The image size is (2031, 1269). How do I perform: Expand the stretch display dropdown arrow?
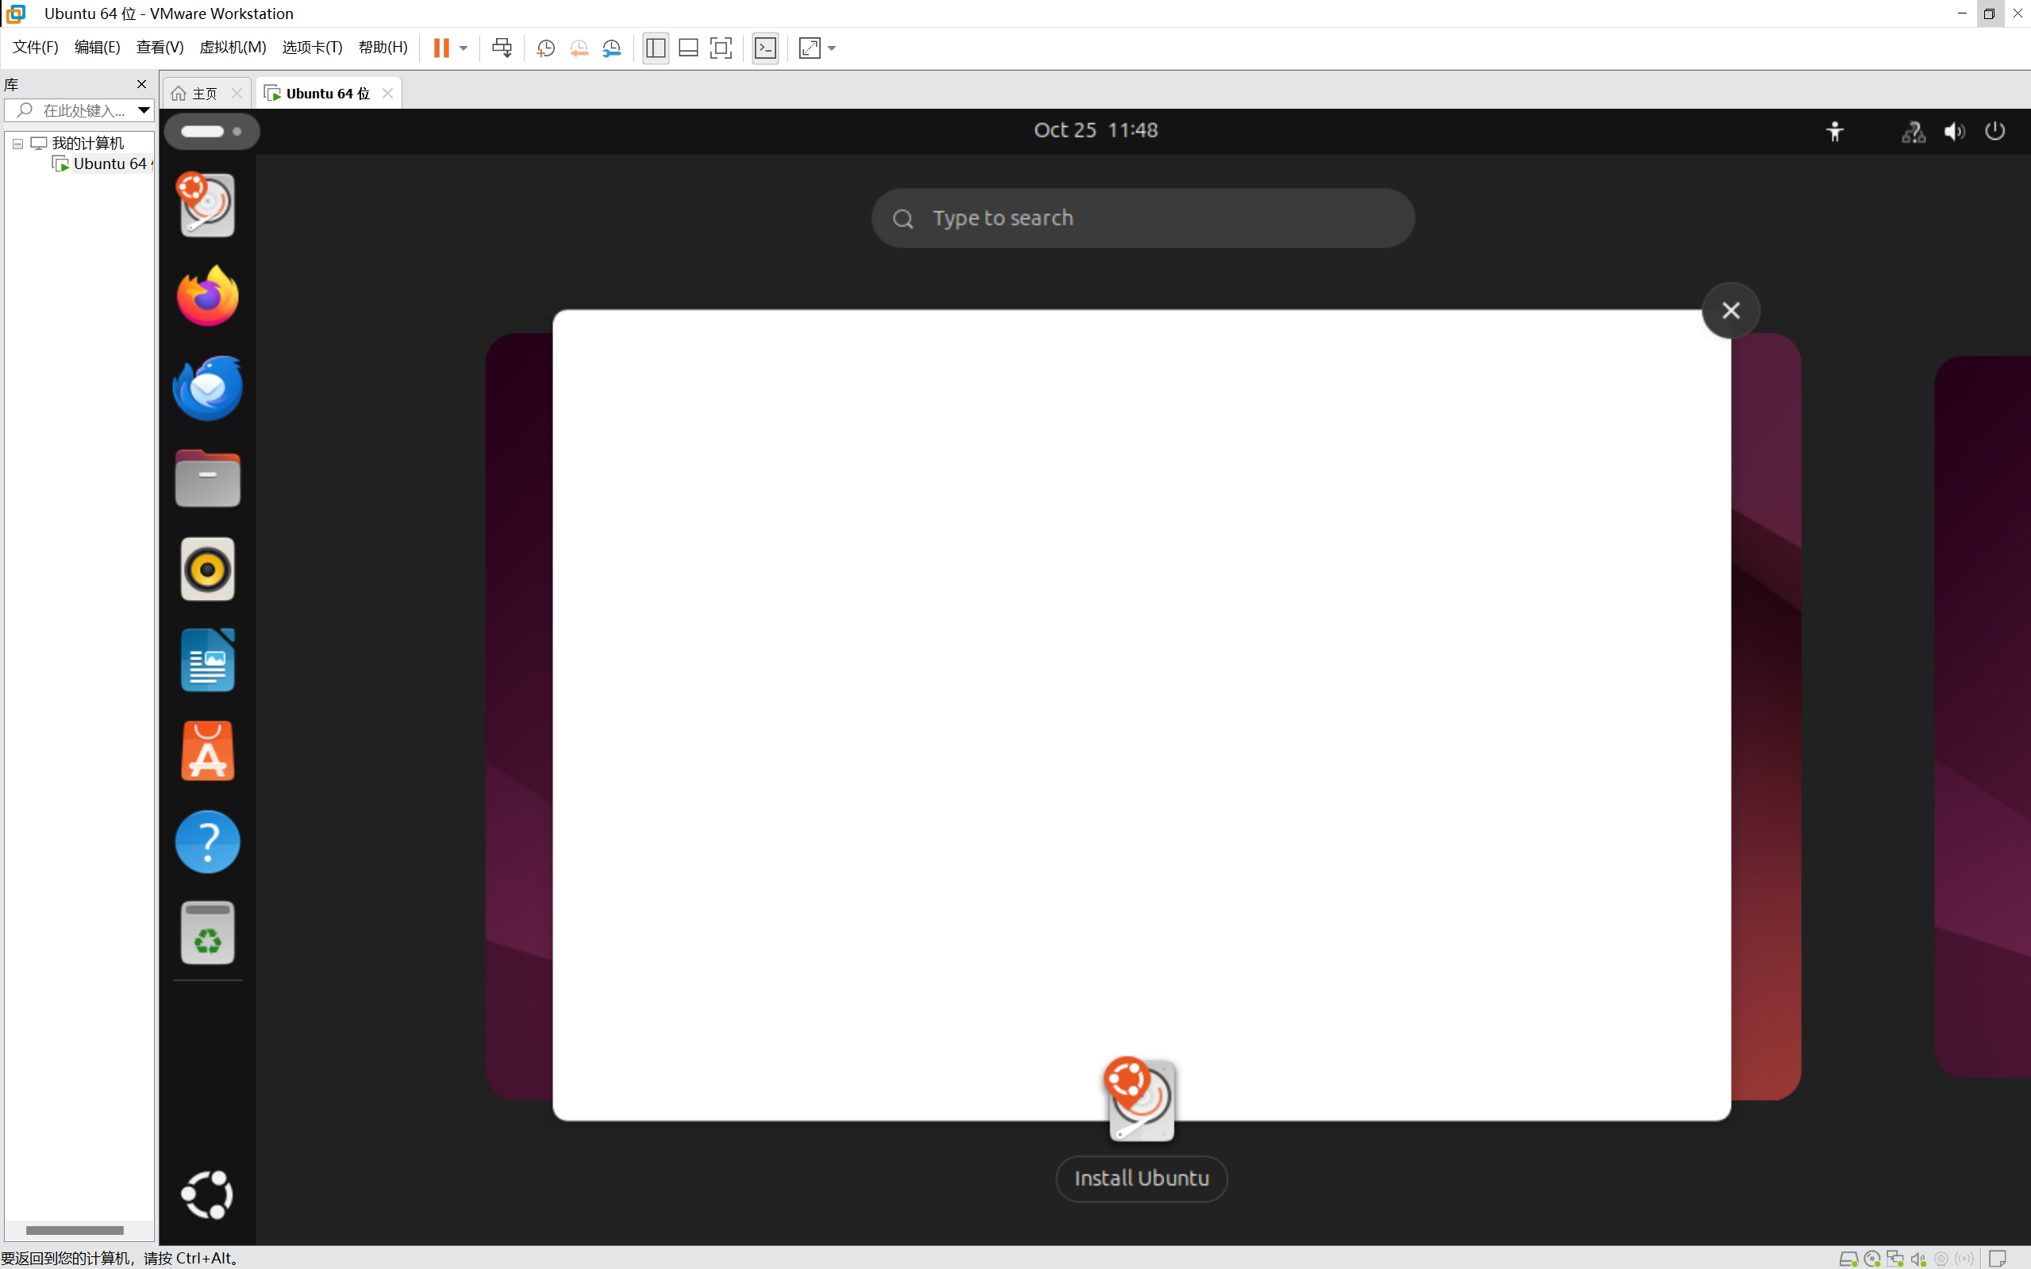(832, 48)
